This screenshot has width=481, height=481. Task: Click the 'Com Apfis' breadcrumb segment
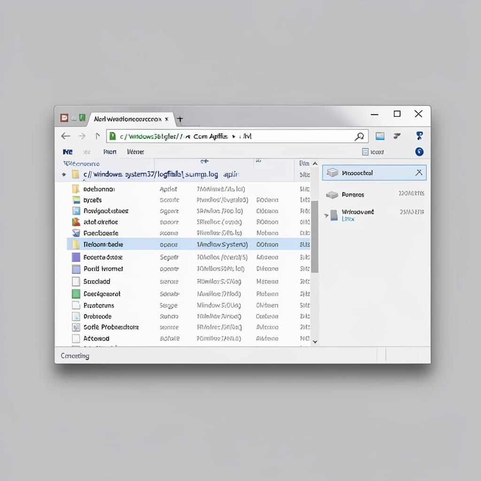(210, 137)
